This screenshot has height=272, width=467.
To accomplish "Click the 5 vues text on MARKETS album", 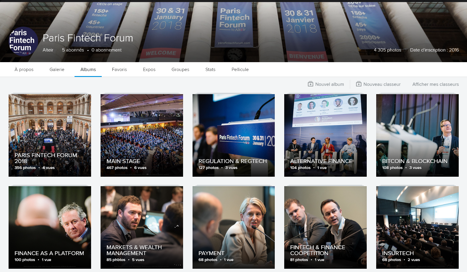I will point(138,260).
